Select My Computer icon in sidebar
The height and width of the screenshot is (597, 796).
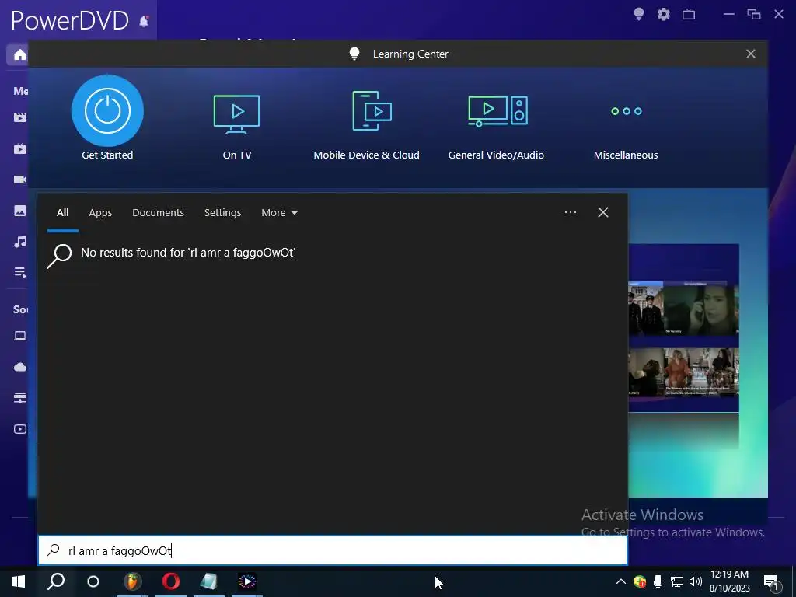[19, 336]
